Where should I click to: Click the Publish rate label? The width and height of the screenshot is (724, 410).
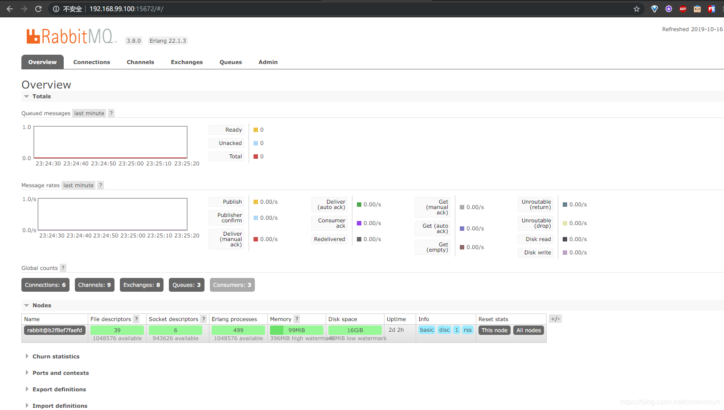226,202
